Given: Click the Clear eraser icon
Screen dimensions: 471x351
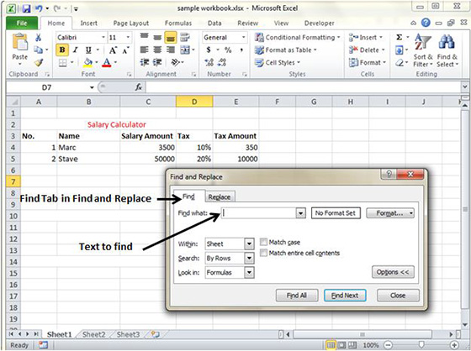Looking at the screenshot, I should click(x=400, y=63).
